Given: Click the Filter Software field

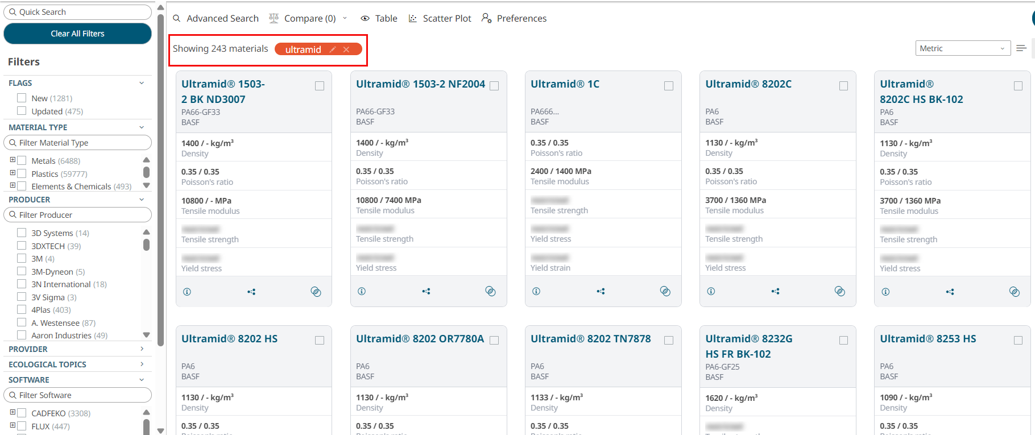Looking at the screenshot, I should [x=78, y=395].
